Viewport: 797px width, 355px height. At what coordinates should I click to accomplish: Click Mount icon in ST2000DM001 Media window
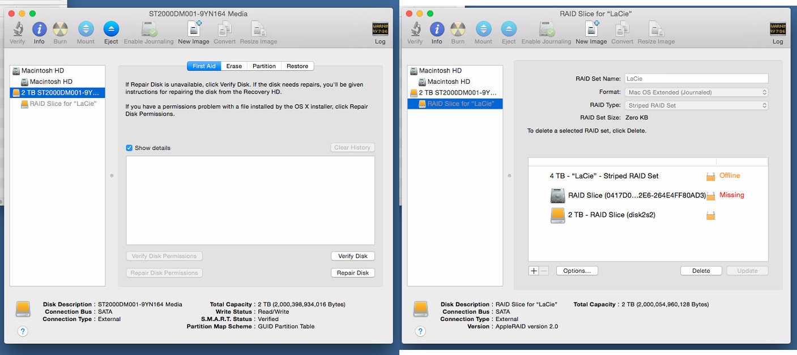pos(86,29)
